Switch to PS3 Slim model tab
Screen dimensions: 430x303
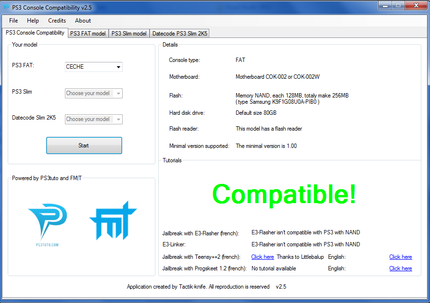129,34
